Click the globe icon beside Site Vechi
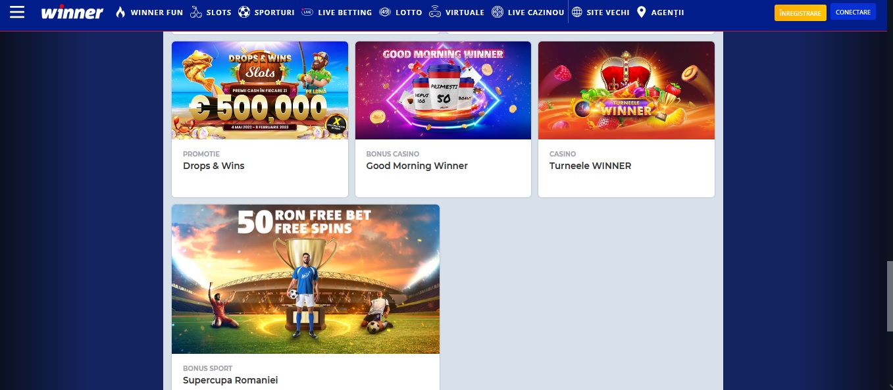 (577, 12)
